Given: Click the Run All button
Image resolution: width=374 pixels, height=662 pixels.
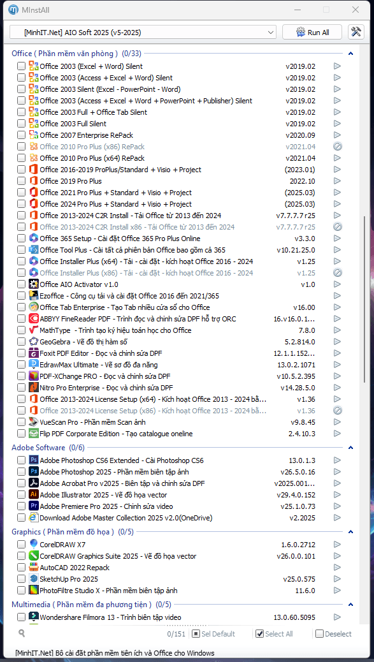Looking at the screenshot, I should click(x=312, y=32).
